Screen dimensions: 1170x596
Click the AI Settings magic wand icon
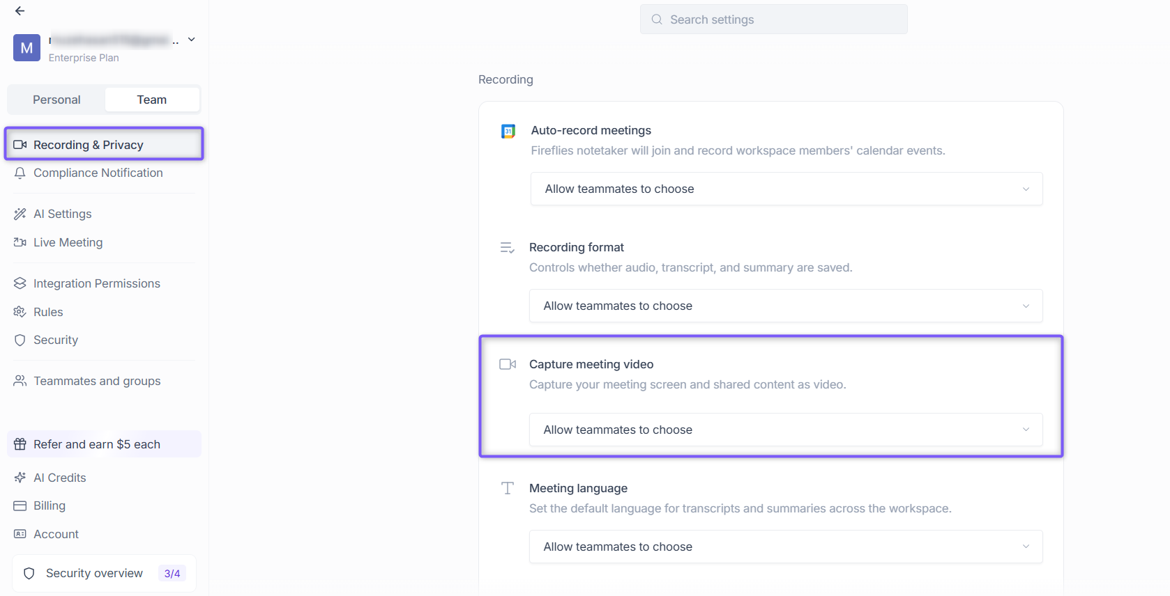point(20,214)
